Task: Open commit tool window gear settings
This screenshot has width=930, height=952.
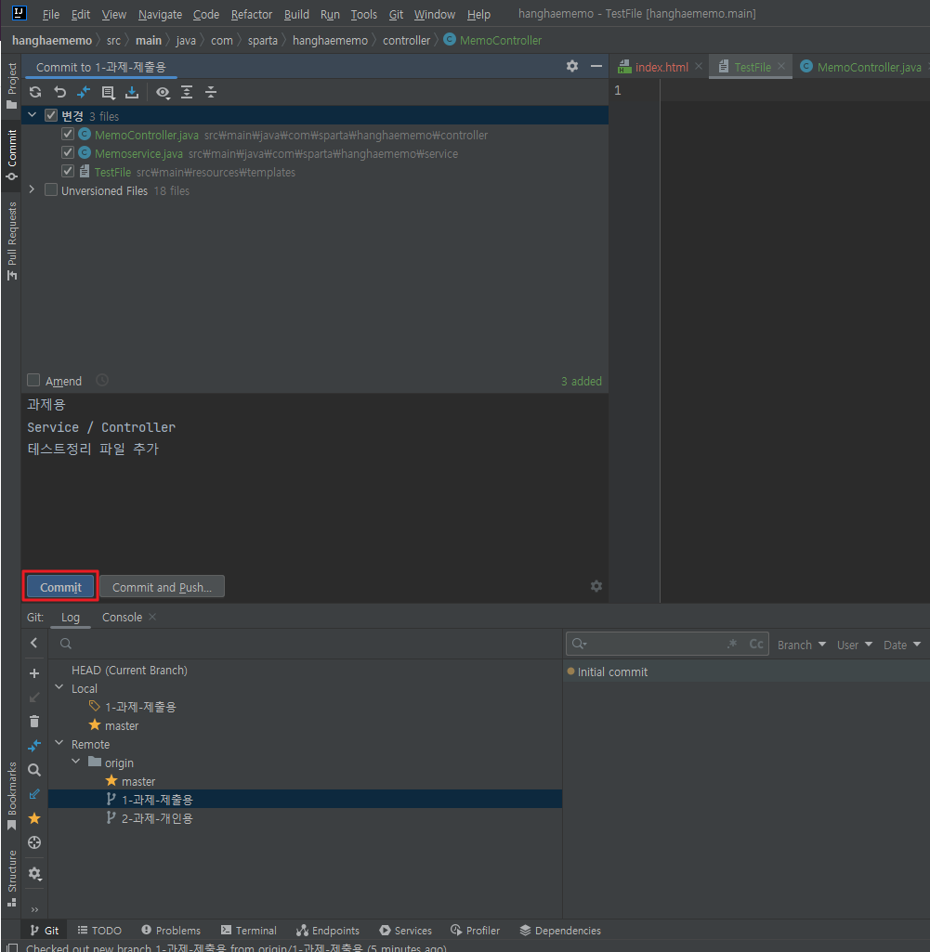Action: pos(572,66)
